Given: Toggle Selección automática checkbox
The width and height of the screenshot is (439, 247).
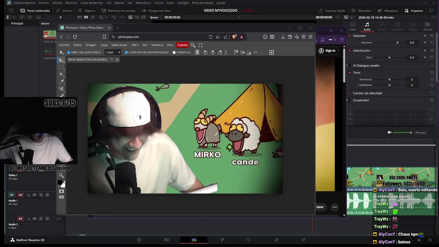Looking at the screenshot, I should [69, 52].
